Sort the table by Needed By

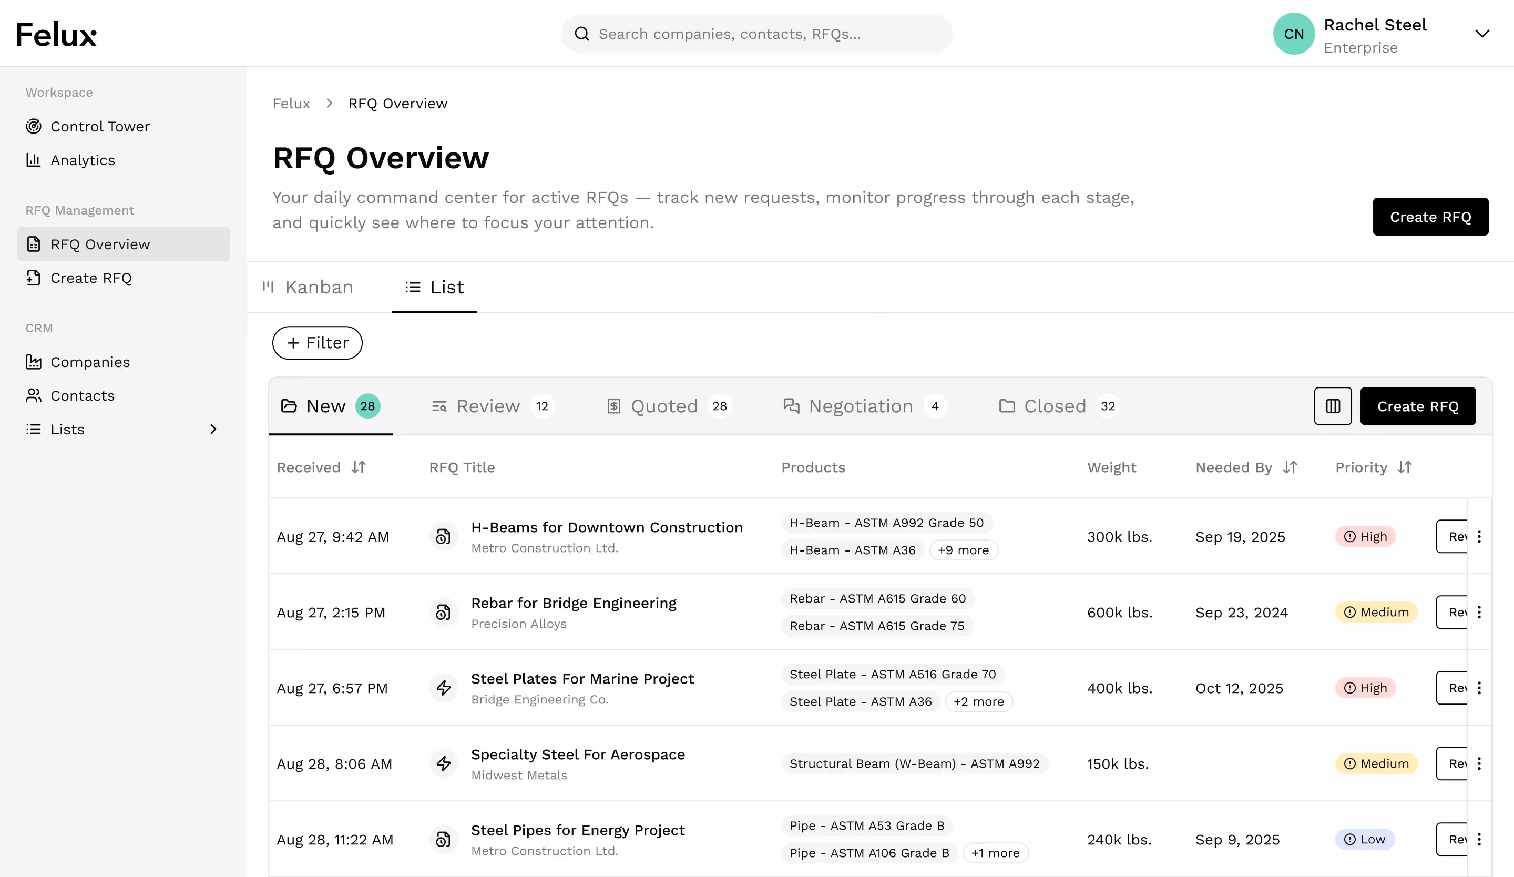pos(1290,467)
